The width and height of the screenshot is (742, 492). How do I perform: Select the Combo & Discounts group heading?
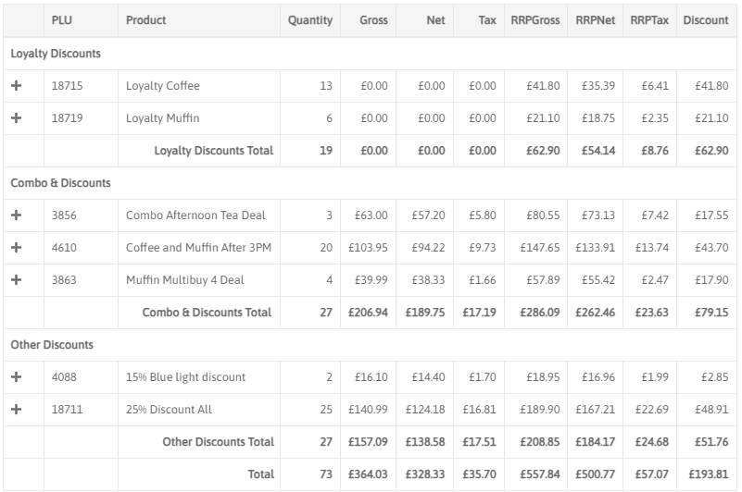pyautogui.click(x=60, y=183)
